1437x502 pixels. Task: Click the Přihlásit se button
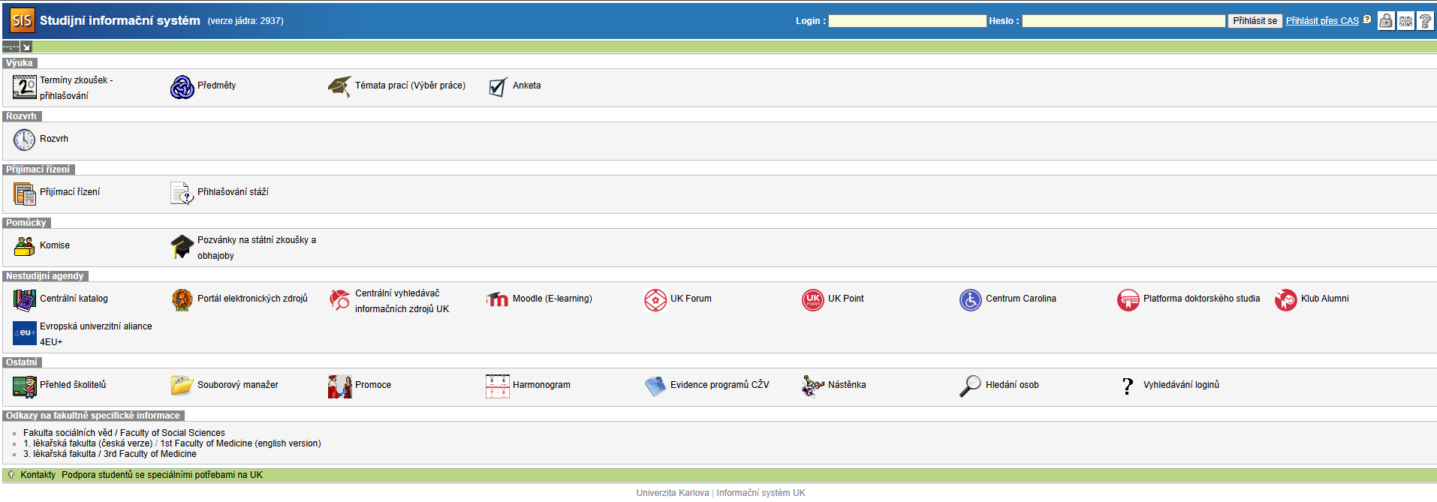1255,21
